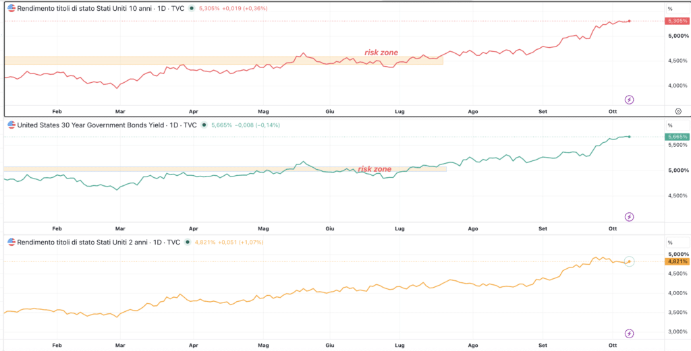The height and width of the screenshot is (351, 691).
Task: Click the green market status dot on 30 Year chart
Action: pyautogui.click(x=204, y=125)
